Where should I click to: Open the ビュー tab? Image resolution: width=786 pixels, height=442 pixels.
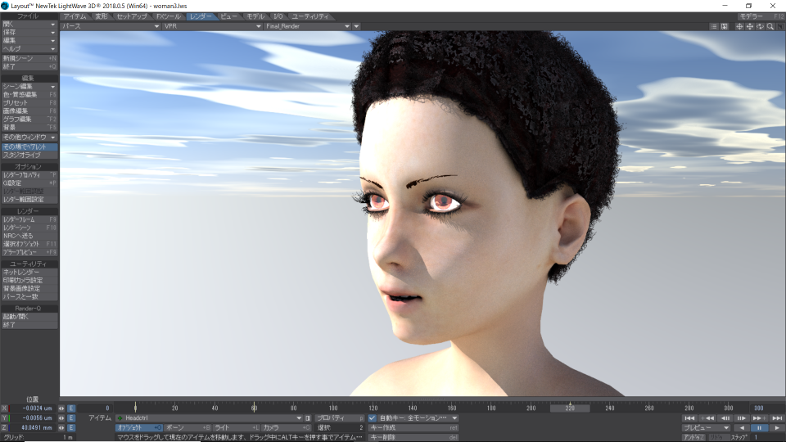[x=229, y=16]
